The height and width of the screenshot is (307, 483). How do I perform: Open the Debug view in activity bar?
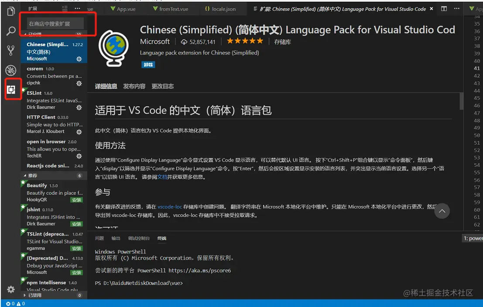11,71
